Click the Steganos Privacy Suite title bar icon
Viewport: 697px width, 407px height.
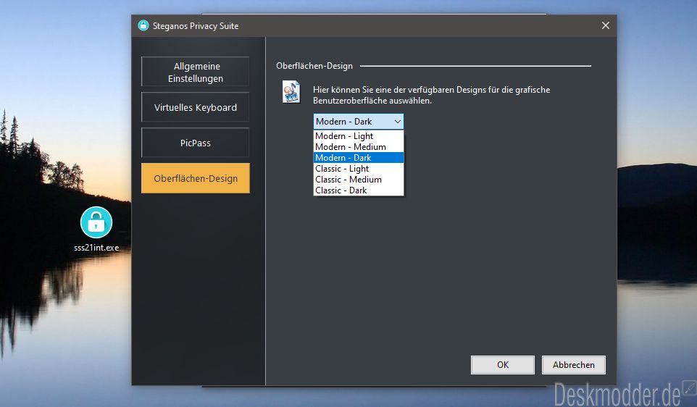point(143,26)
